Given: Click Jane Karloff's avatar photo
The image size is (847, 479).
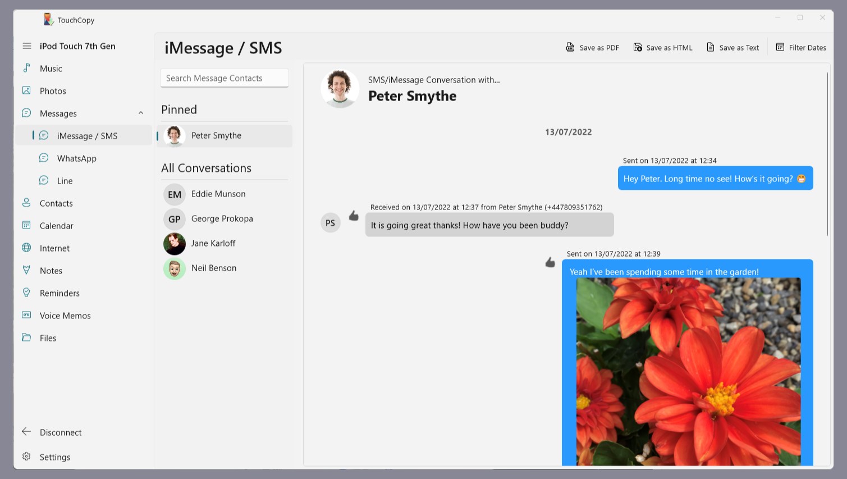Looking at the screenshot, I should pos(175,244).
